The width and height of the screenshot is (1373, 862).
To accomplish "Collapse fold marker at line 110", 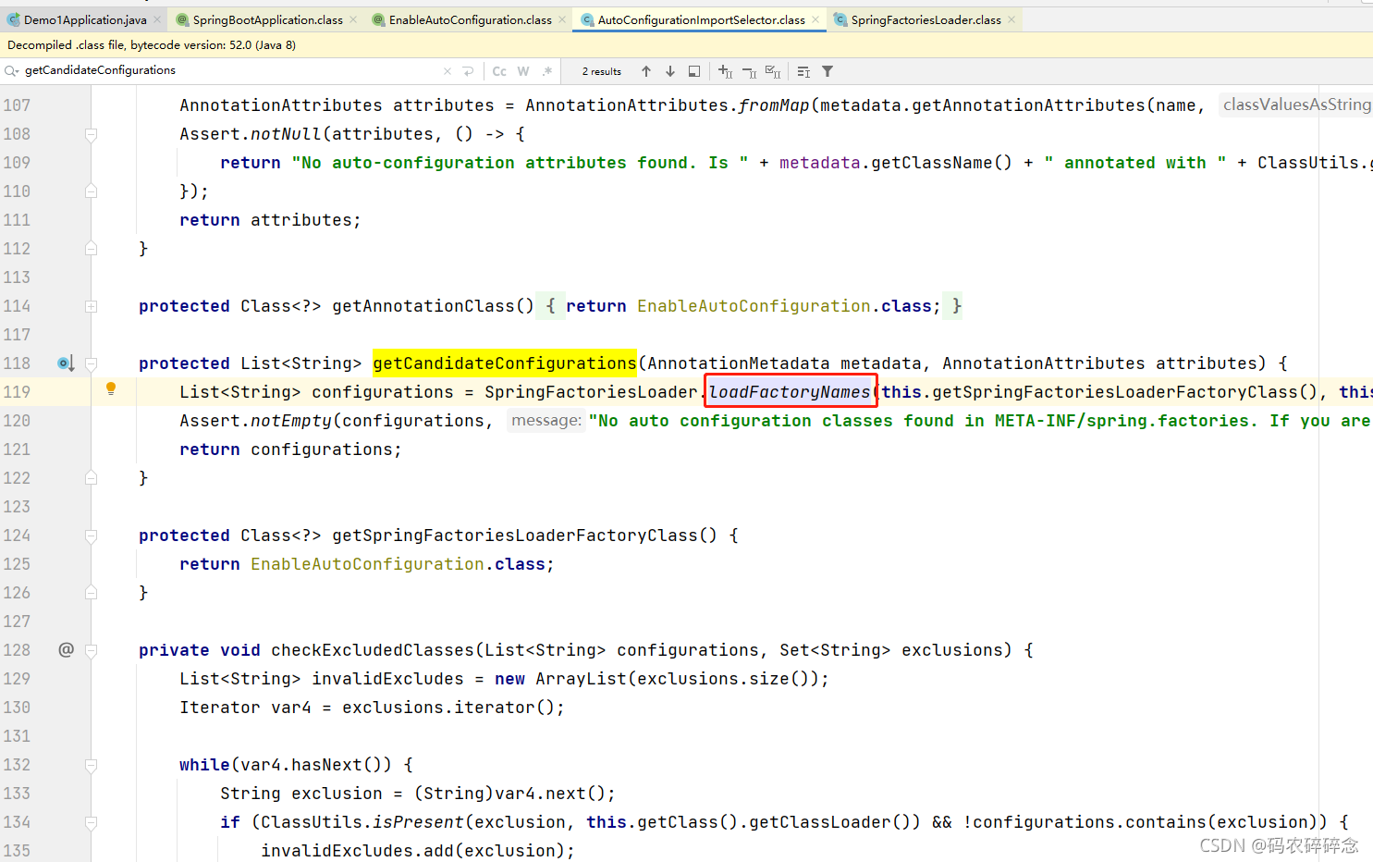I will click(x=91, y=191).
